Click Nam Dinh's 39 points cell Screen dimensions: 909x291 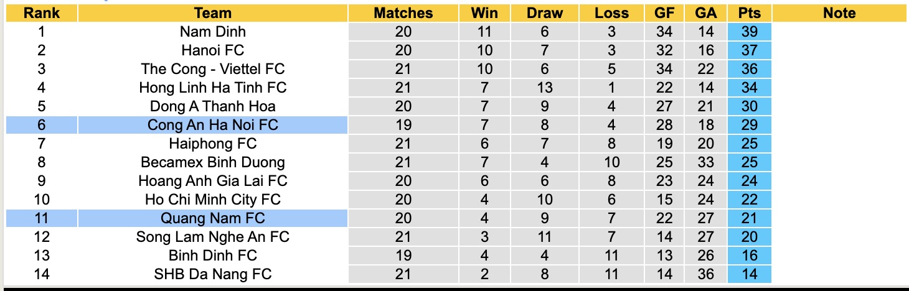coord(750,32)
